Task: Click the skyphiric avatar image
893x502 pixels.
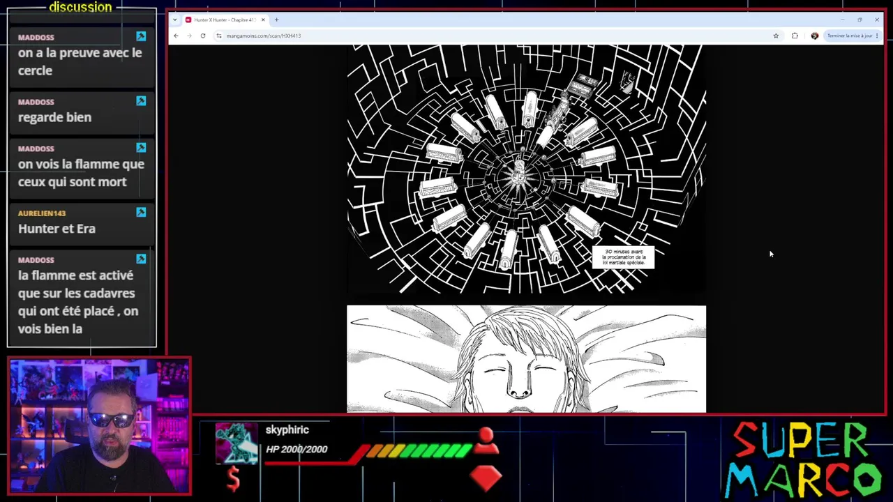Action: 236,443
